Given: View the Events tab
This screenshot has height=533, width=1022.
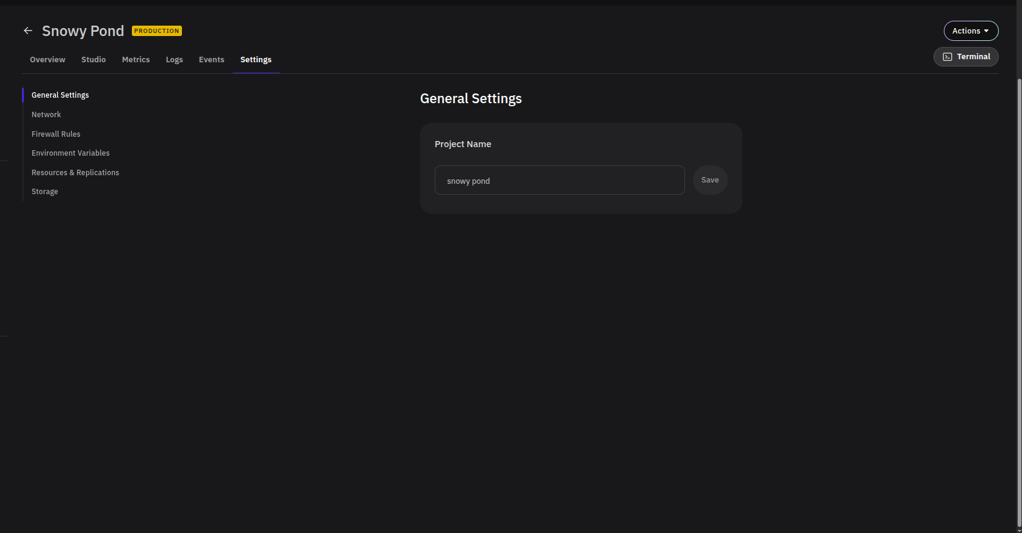Looking at the screenshot, I should point(211,60).
